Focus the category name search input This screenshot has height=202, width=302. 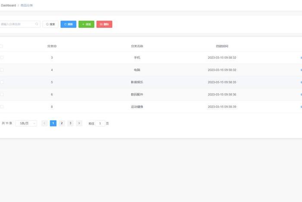17,24
